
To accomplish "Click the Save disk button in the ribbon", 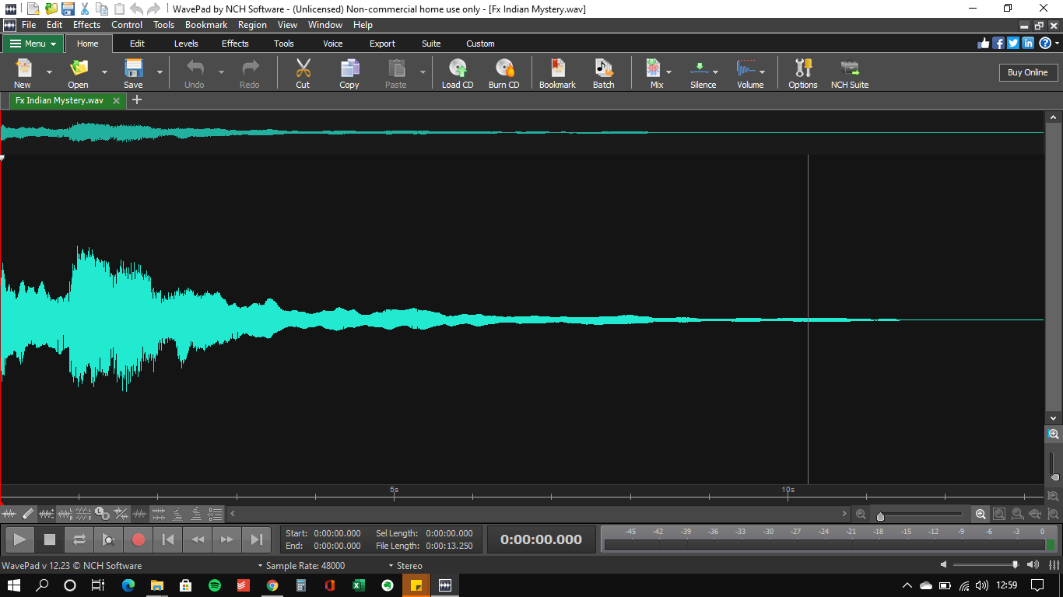I will point(133,73).
